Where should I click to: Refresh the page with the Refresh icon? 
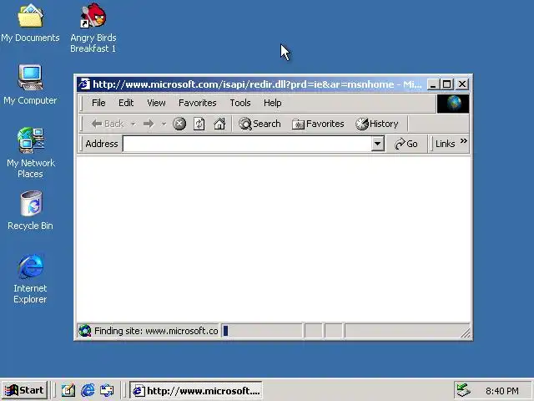199,124
